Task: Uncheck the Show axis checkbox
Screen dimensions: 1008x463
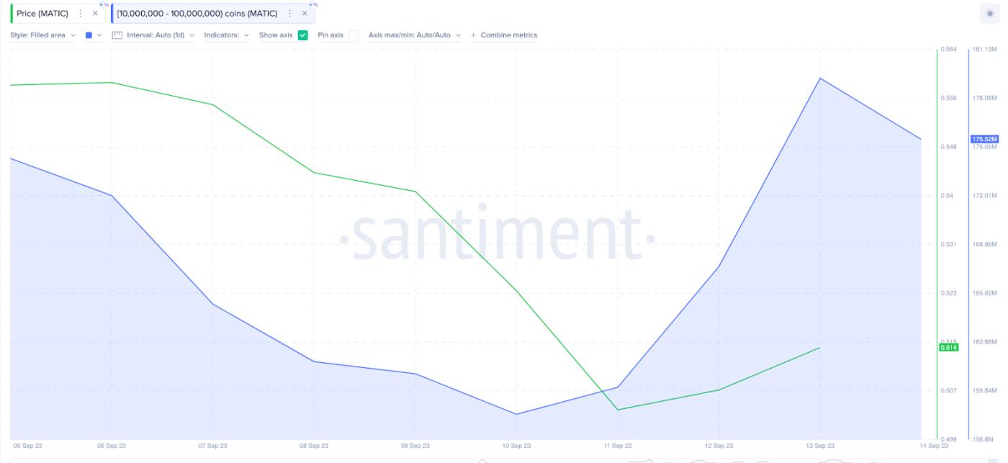Action: pyautogui.click(x=302, y=35)
